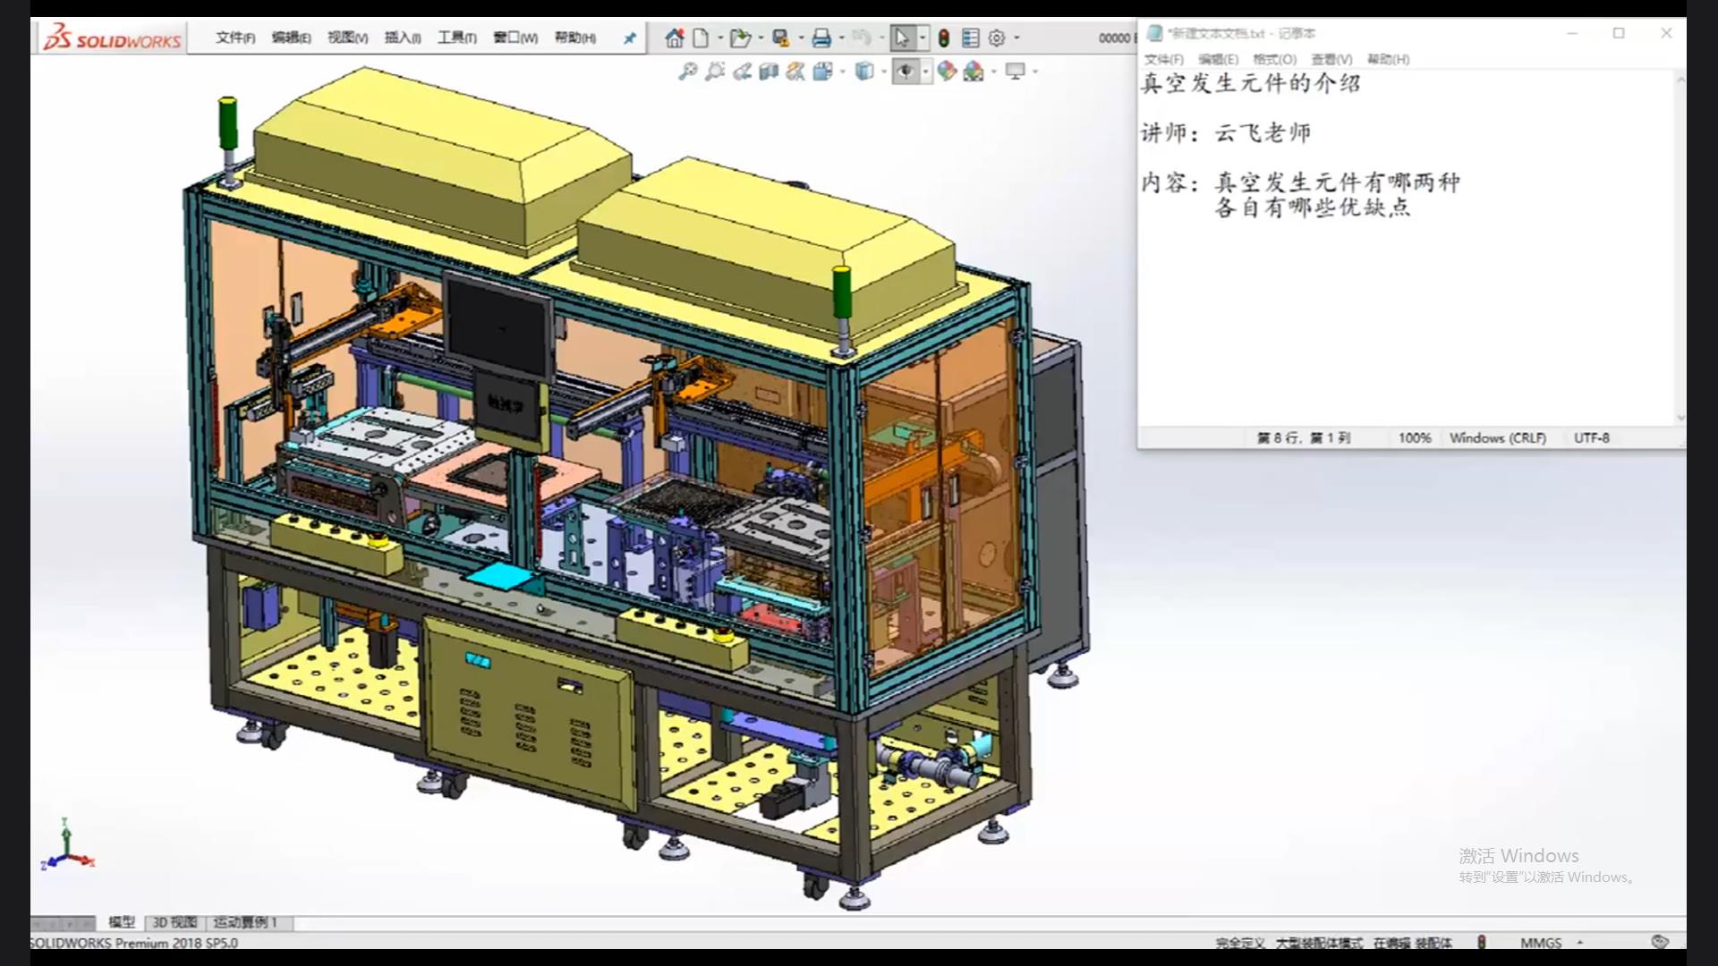This screenshot has height=966, width=1718.
Task: Open View Settings monitor icon
Action: [1016, 72]
